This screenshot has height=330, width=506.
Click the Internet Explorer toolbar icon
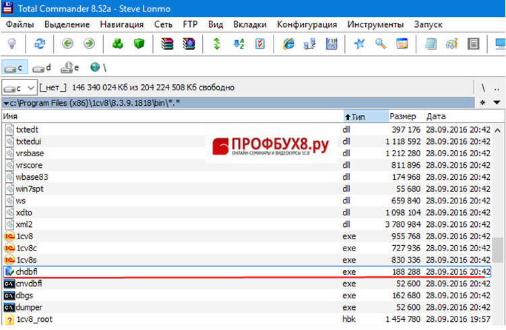pos(289,44)
